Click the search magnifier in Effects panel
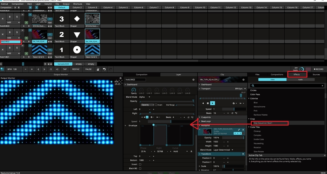 click(x=253, y=86)
